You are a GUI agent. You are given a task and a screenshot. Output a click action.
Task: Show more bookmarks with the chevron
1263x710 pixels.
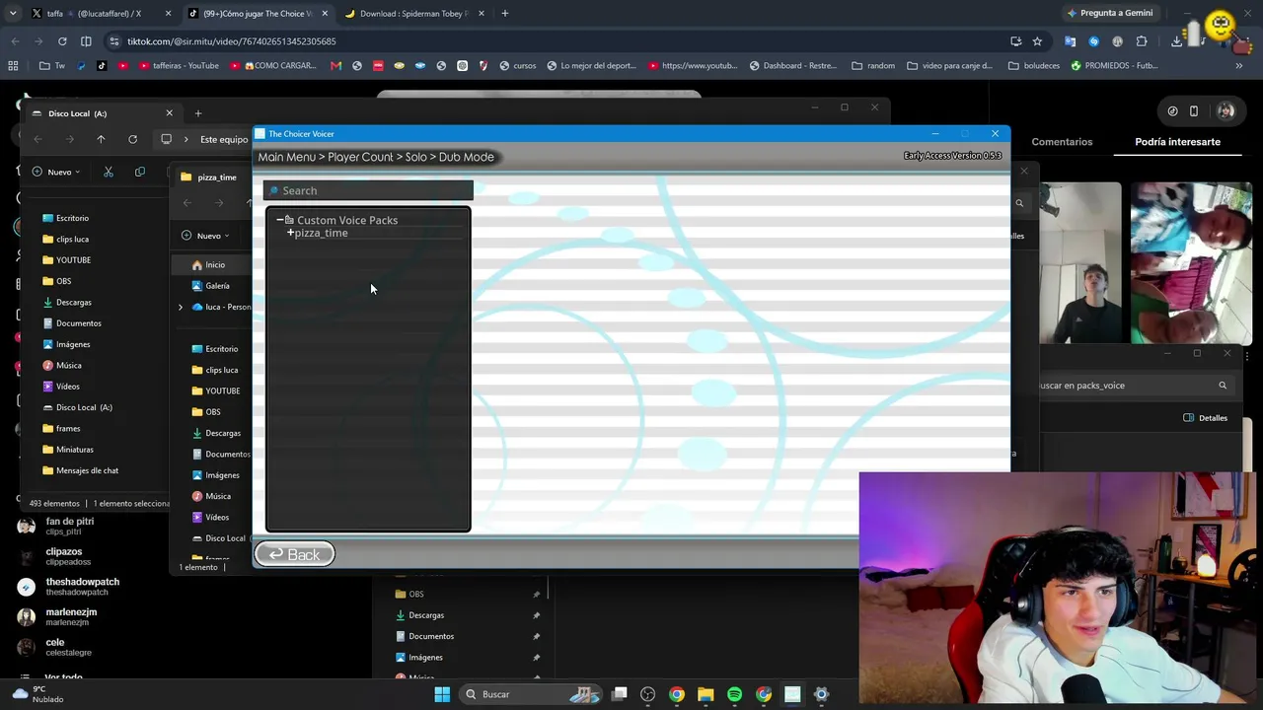tap(1239, 66)
